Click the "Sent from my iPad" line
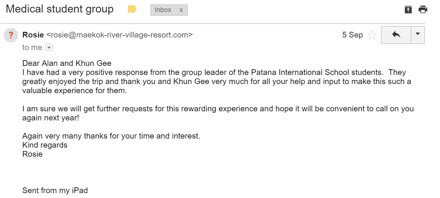440x198 pixels. click(55, 190)
